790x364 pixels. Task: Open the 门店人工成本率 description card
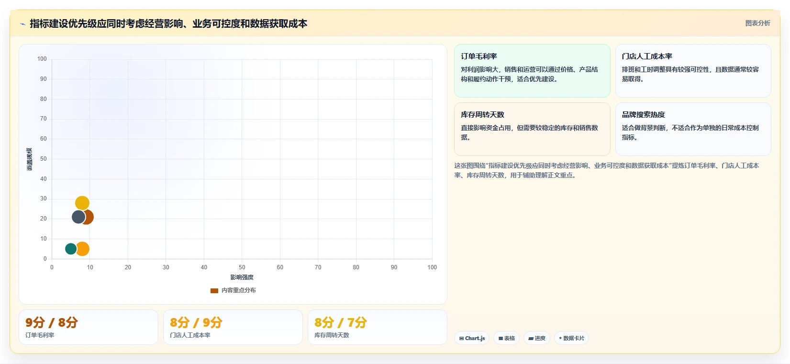click(x=693, y=71)
